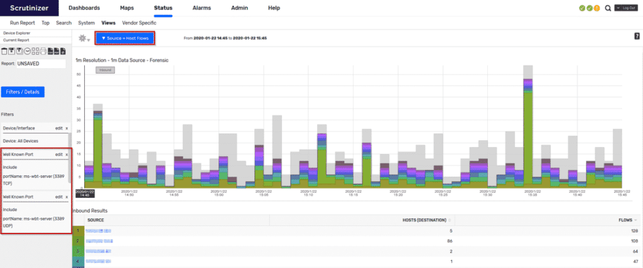Image resolution: width=643 pixels, height=268 pixels.
Task: Click the Save As double-disk icon
Action: pos(19,51)
